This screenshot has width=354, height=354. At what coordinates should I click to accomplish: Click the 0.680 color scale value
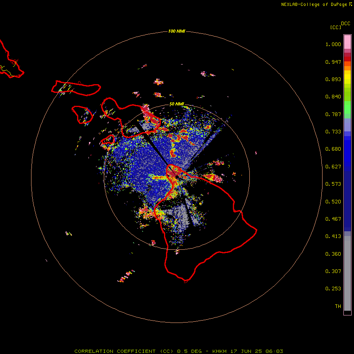point(333,149)
